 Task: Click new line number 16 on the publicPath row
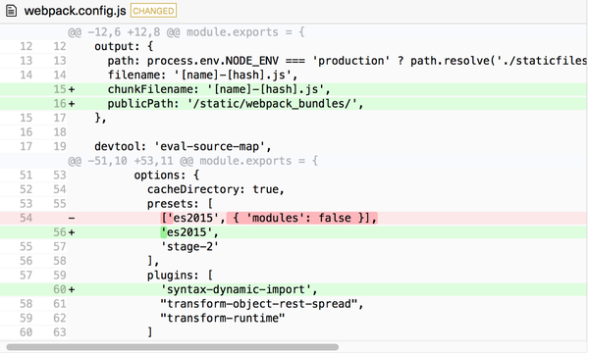[60, 104]
